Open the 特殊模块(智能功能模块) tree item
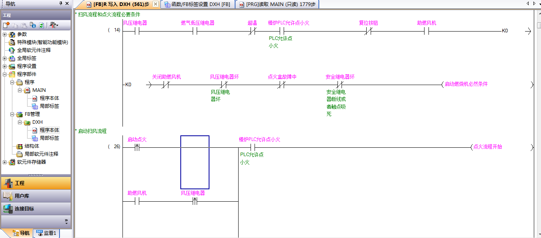The image size is (541, 238). tap(42, 42)
